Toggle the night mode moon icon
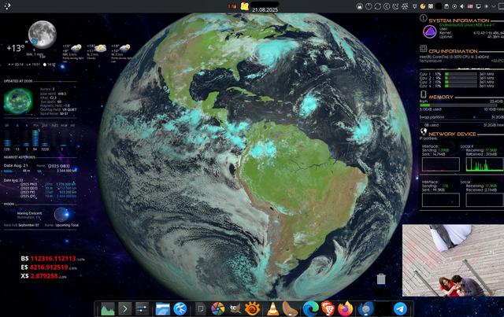 pyautogui.click(x=395, y=6)
